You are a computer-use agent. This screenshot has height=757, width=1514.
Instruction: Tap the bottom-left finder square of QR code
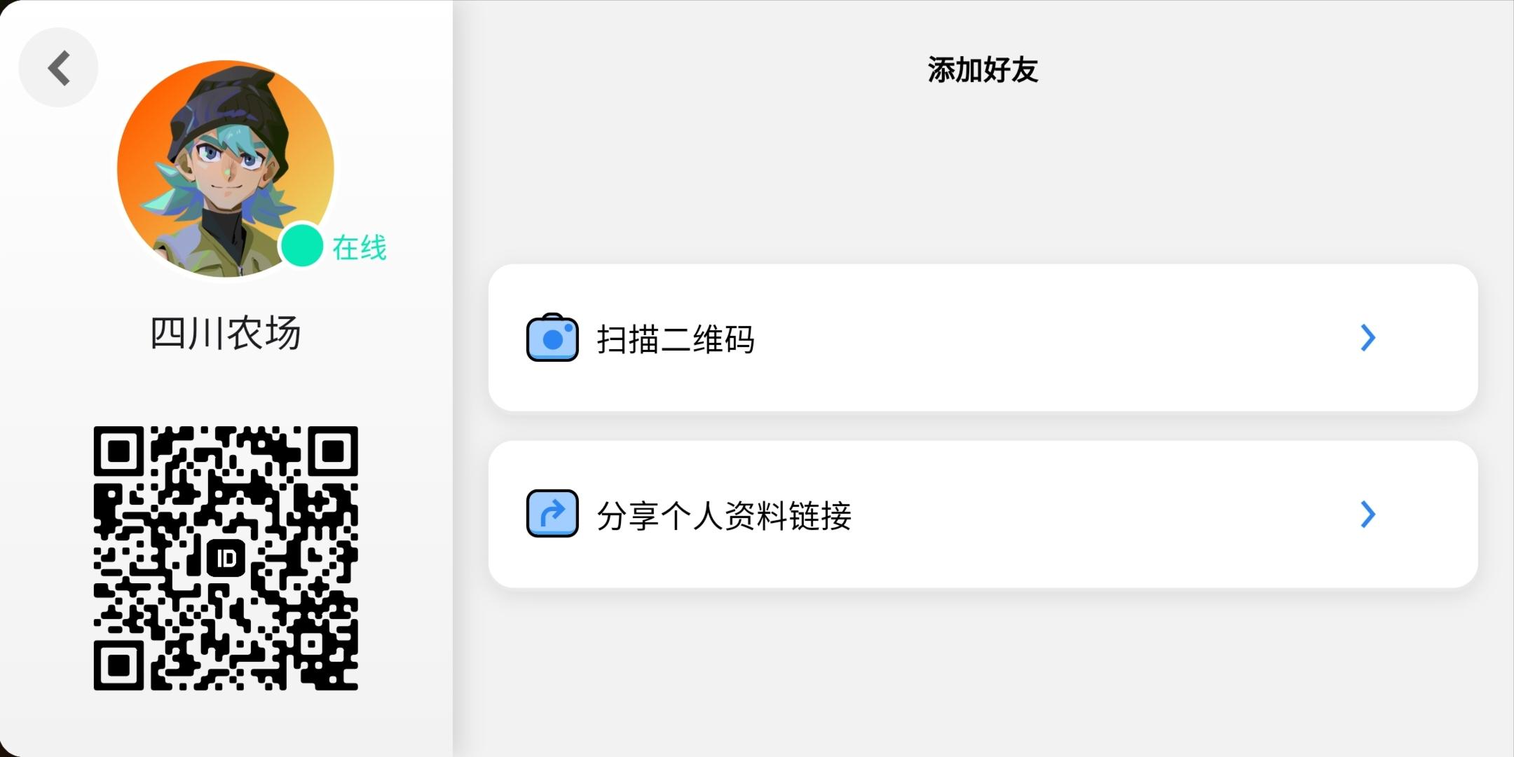coord(119,664)
